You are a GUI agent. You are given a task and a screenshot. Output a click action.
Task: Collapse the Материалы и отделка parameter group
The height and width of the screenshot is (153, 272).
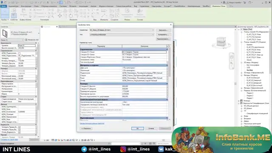click(x=167, y=65)
